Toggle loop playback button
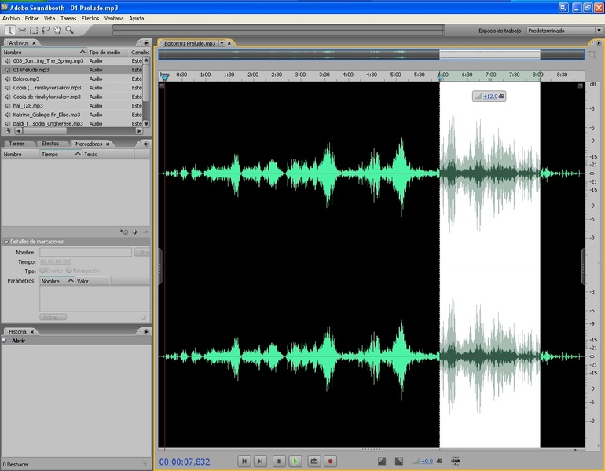605x471 pixels. point(314,462)
